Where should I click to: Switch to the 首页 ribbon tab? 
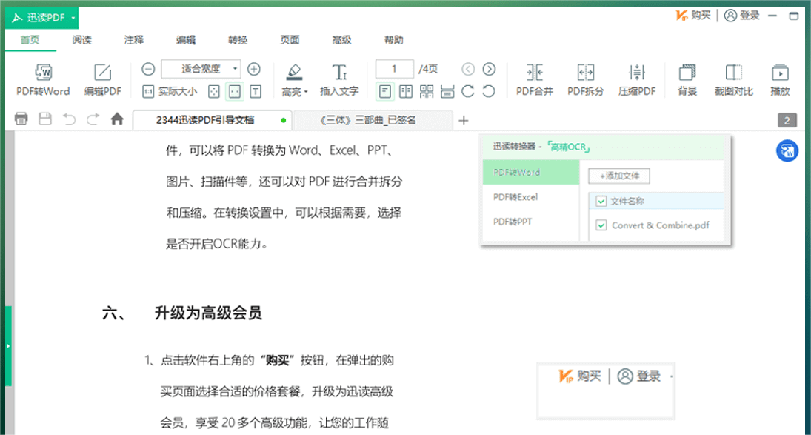click(30, 40)
